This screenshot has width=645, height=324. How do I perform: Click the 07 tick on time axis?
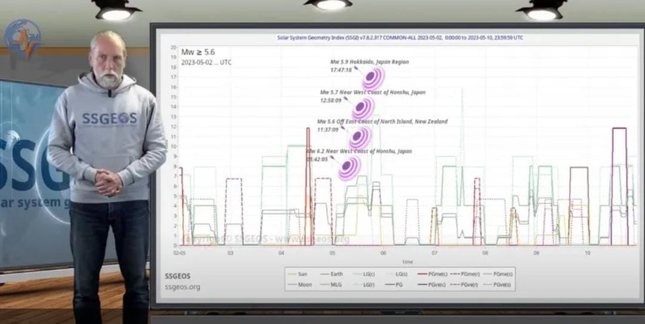point(434,253)
